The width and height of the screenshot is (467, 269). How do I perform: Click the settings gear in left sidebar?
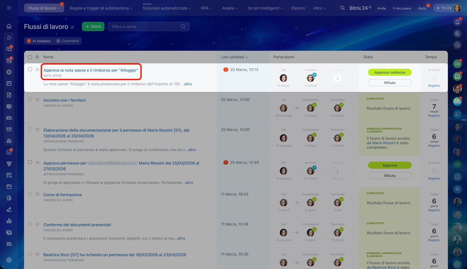[9, 260]
